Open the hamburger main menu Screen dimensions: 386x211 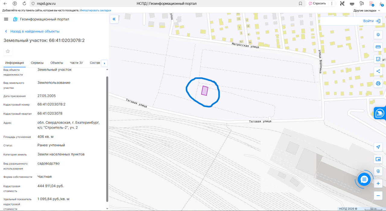(x=6, y=19)
